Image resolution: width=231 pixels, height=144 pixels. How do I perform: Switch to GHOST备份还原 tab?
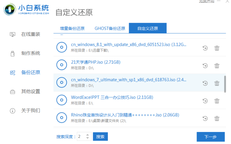click(x=110, y=28)
